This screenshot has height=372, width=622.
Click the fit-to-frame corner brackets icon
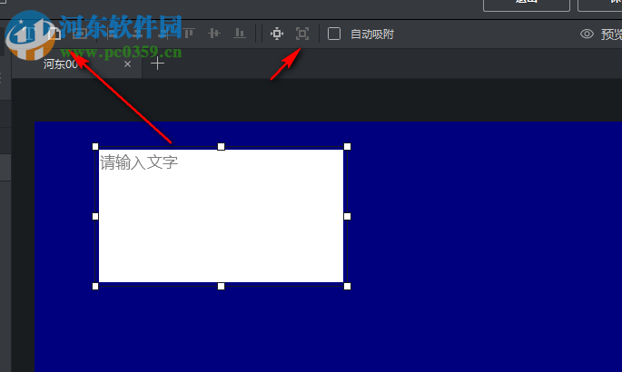coord(302,34)
